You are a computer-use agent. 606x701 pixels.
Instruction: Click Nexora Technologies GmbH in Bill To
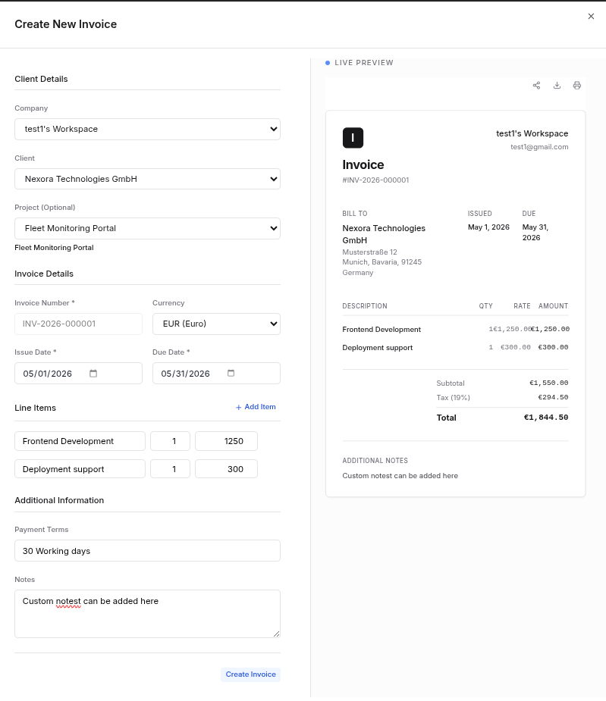click(x=384, y=234)
